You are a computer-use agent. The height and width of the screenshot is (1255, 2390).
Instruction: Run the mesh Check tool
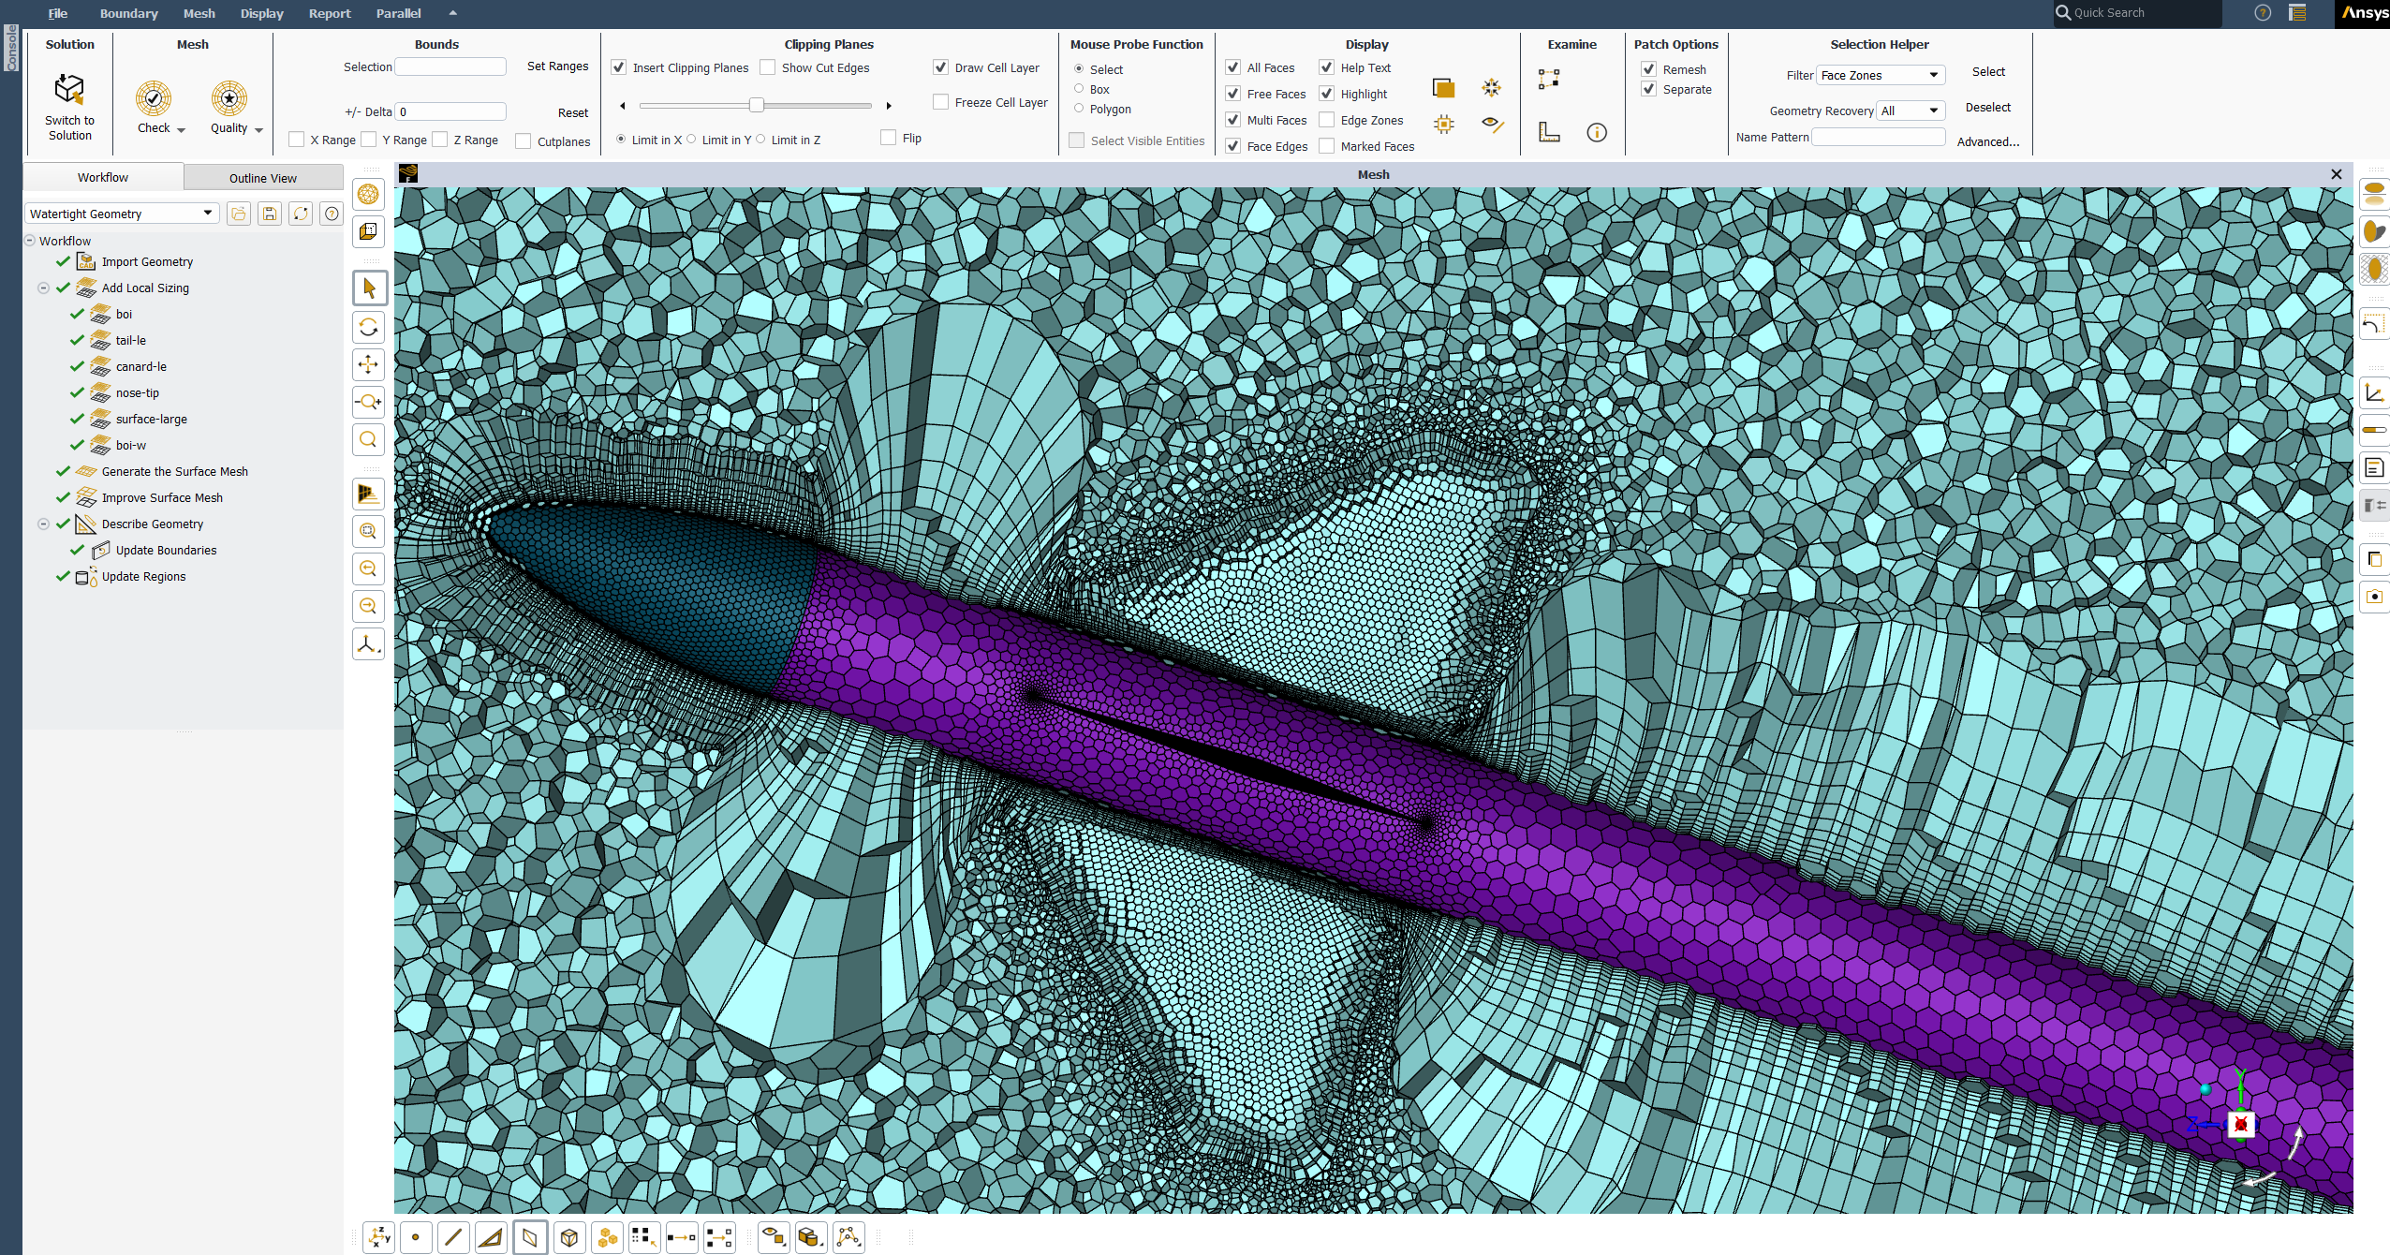[154, 98]
